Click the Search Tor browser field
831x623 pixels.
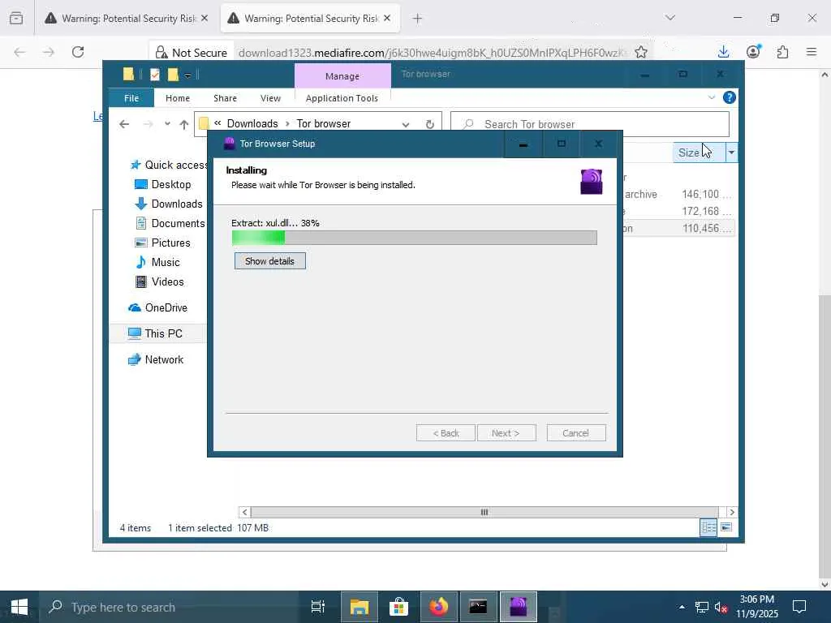[x=590, y=124]
